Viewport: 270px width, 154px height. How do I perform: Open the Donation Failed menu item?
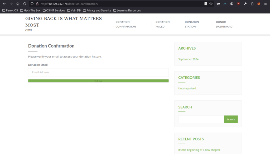click(x=162, y=24)
